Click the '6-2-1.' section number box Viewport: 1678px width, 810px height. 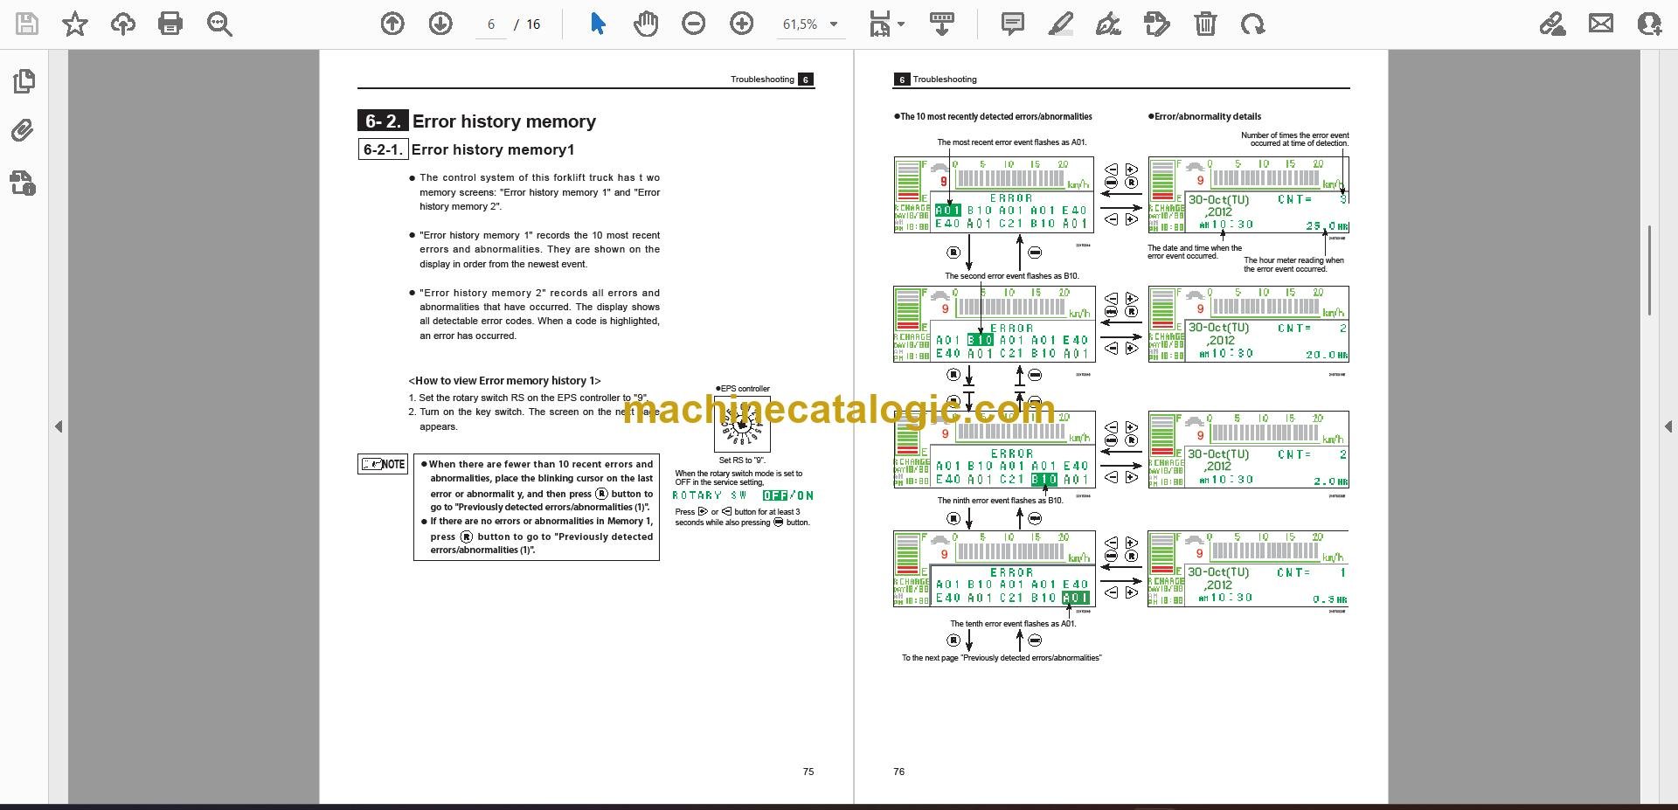click(383, 149)
